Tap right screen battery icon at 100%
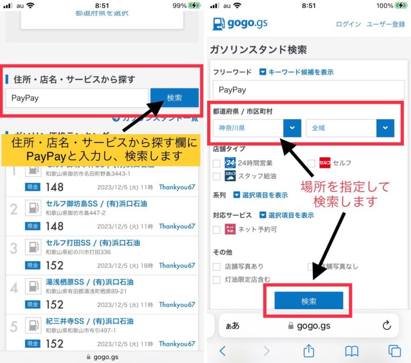This screenshot has height=363, width=411. [401, 6]
